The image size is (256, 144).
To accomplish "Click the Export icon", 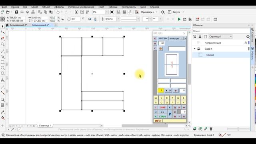I will click(x=82, y=12).
